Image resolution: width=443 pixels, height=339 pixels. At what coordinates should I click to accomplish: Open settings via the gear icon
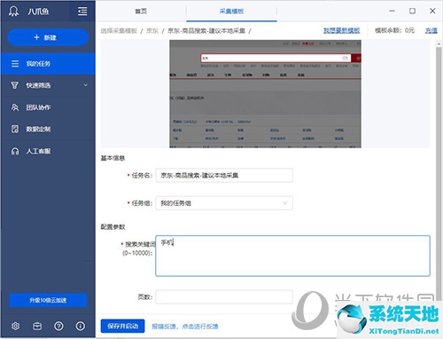click(15, 326)
